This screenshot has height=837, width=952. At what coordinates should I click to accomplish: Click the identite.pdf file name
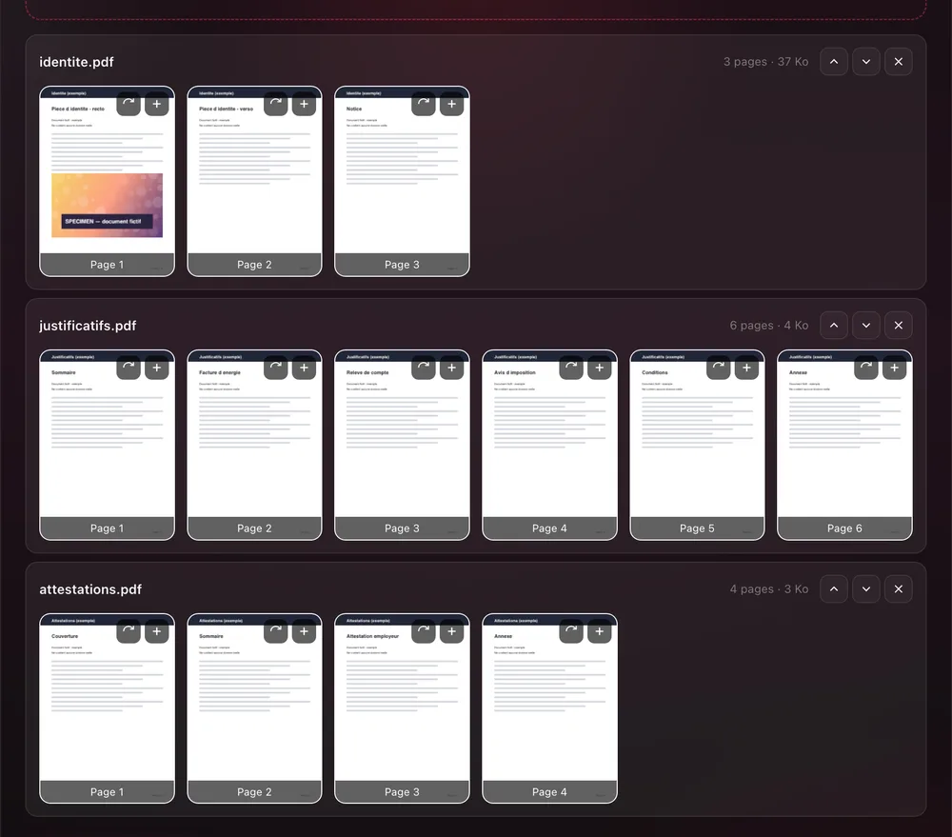click(76, 62)
